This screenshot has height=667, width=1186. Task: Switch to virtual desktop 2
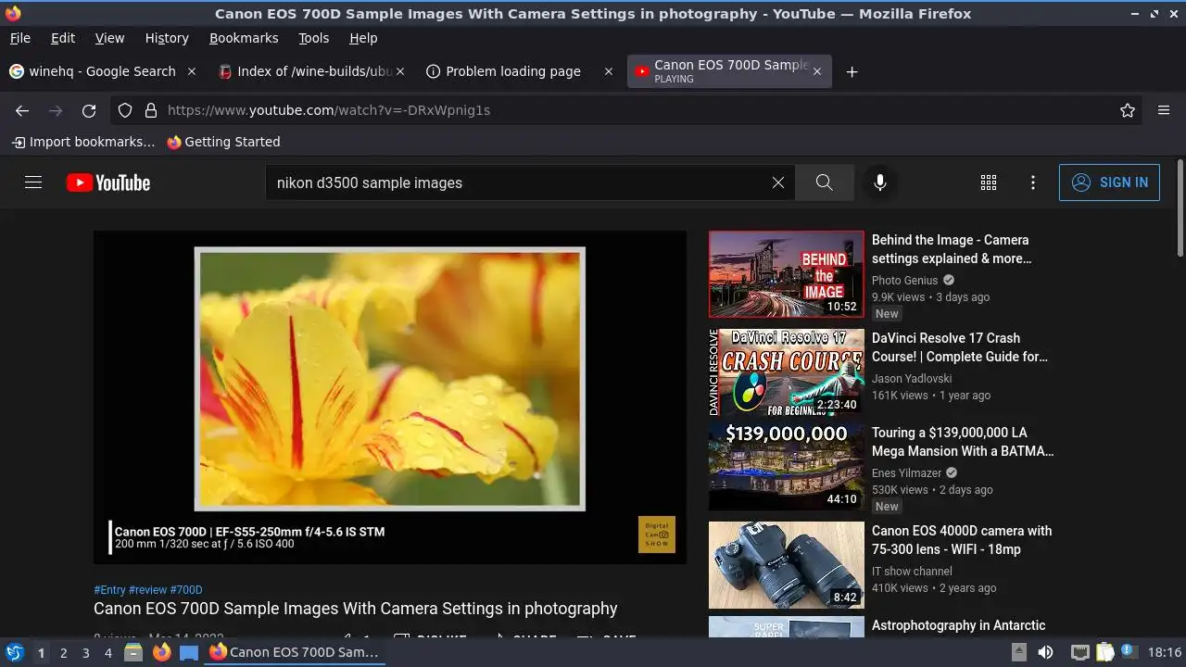63,652
